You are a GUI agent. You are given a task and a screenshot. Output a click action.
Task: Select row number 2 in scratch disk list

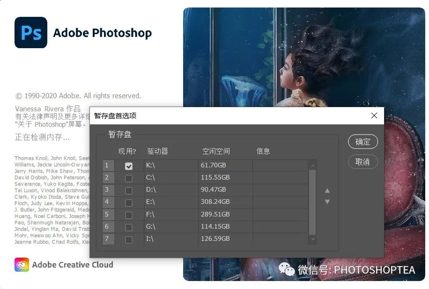[x=108, y=178]
